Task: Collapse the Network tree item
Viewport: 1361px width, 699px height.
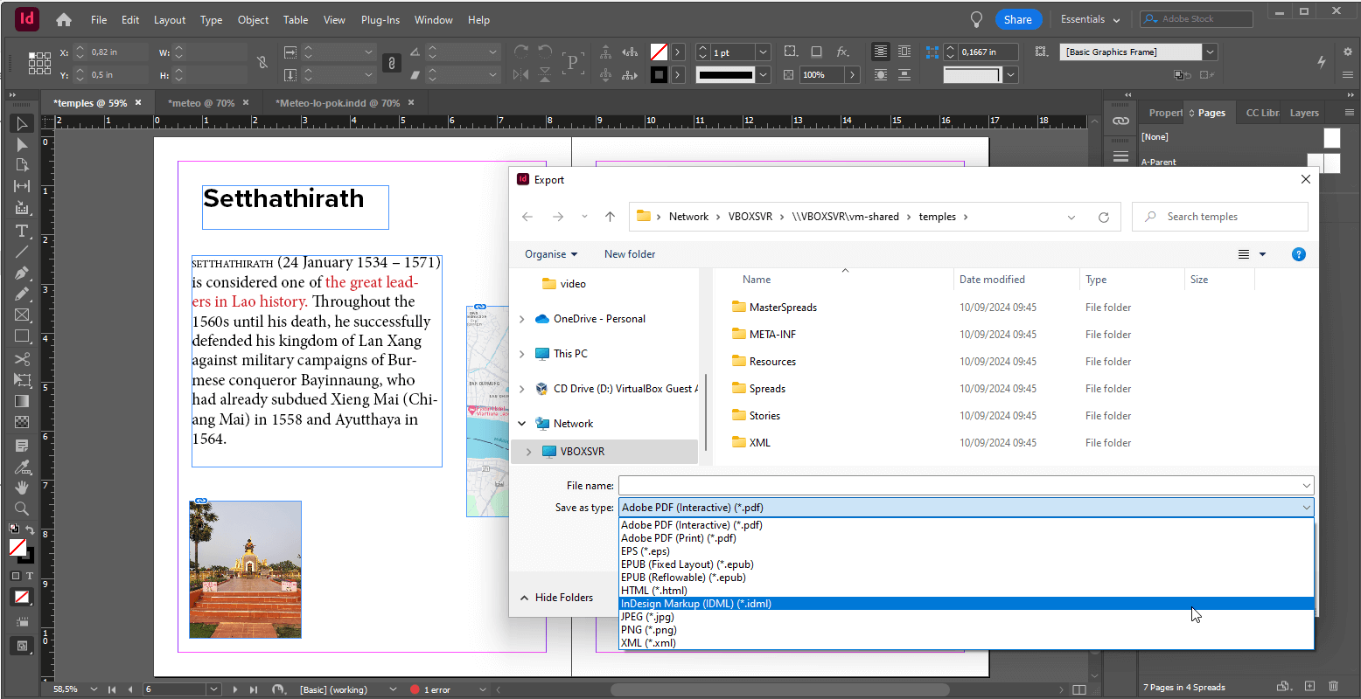Action: pyautogui.click(x=522, y=423)
